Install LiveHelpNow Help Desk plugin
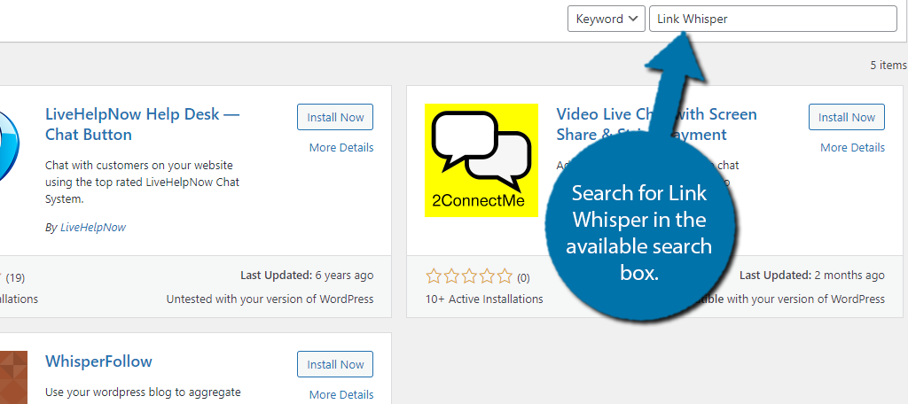The width and height of the screenshot is (908, 404). tap(335, 117)
